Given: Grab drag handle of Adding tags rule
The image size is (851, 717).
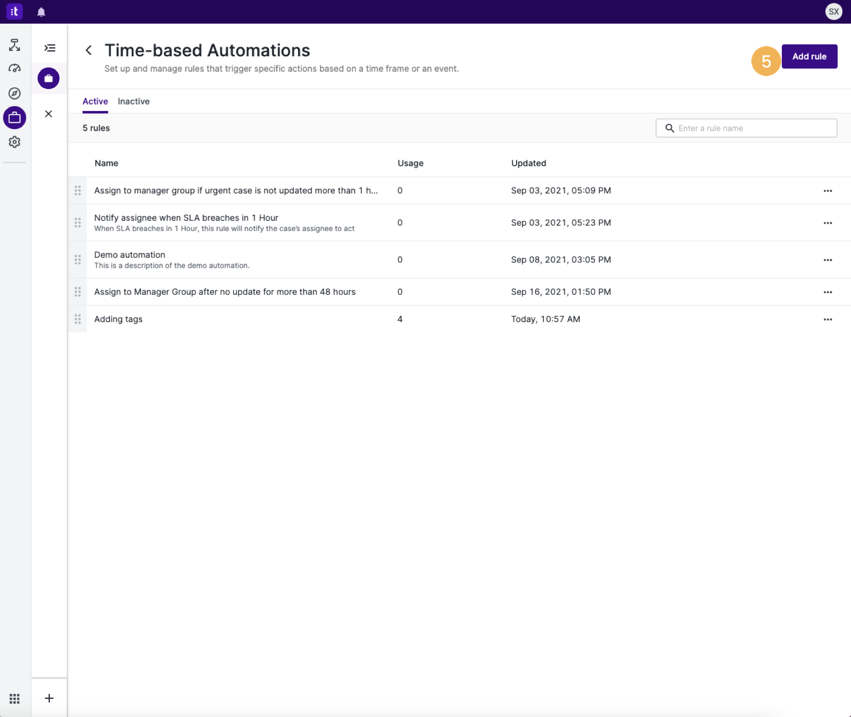Looking at the screenshot, I should pyautogui.click(x=78, y=319).
